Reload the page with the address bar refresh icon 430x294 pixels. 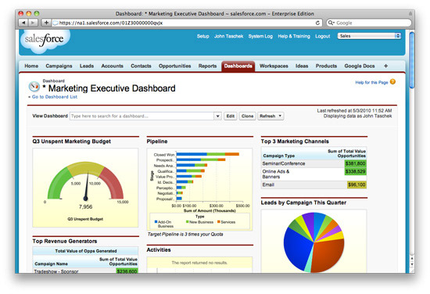tap(317, 23)
